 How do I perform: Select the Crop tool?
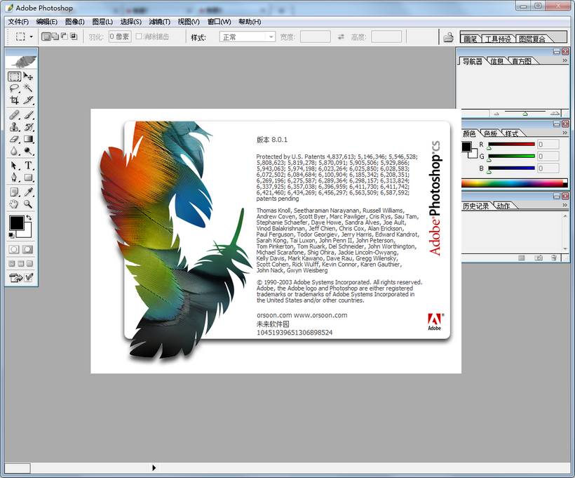coord(14,100)
